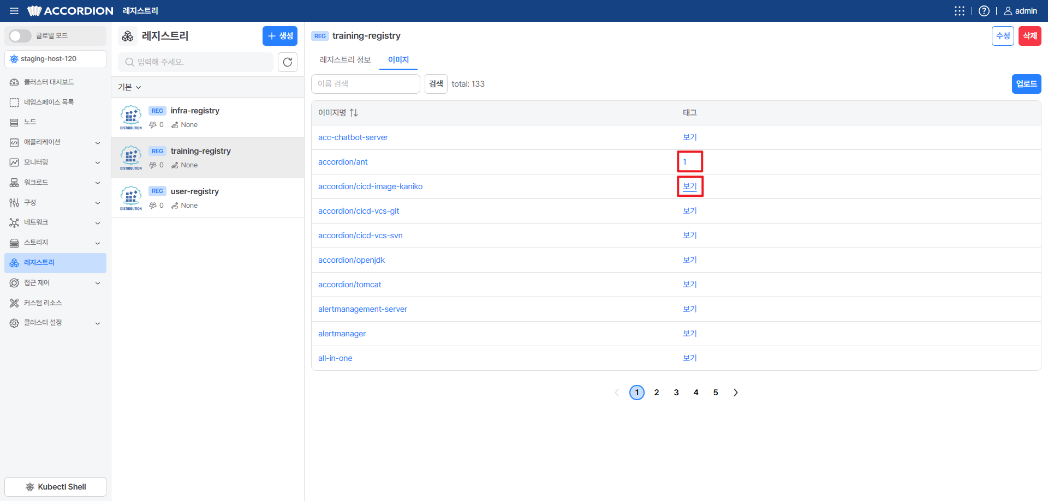Expand the applications menu chevron

98,143
